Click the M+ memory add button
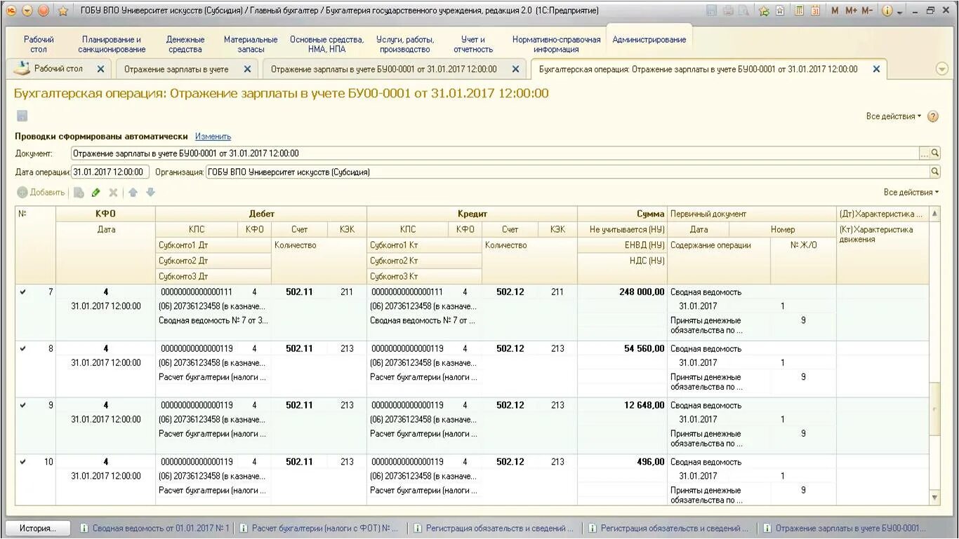This screenshot has width=959, height=539. click(x=851, y=11)
